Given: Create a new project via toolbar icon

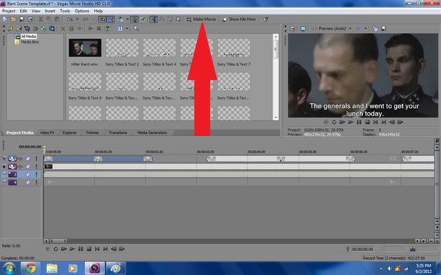Looking at the screenshot, I should [x=5, y=19].
